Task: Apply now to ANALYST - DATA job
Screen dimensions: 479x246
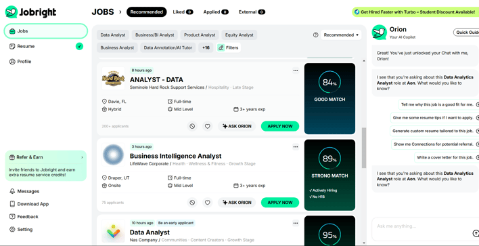Action: tap(280, 126)
